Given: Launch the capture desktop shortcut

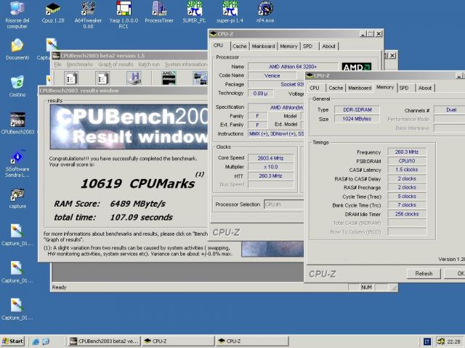Looking at the screenshot, I should click(17, 198).
